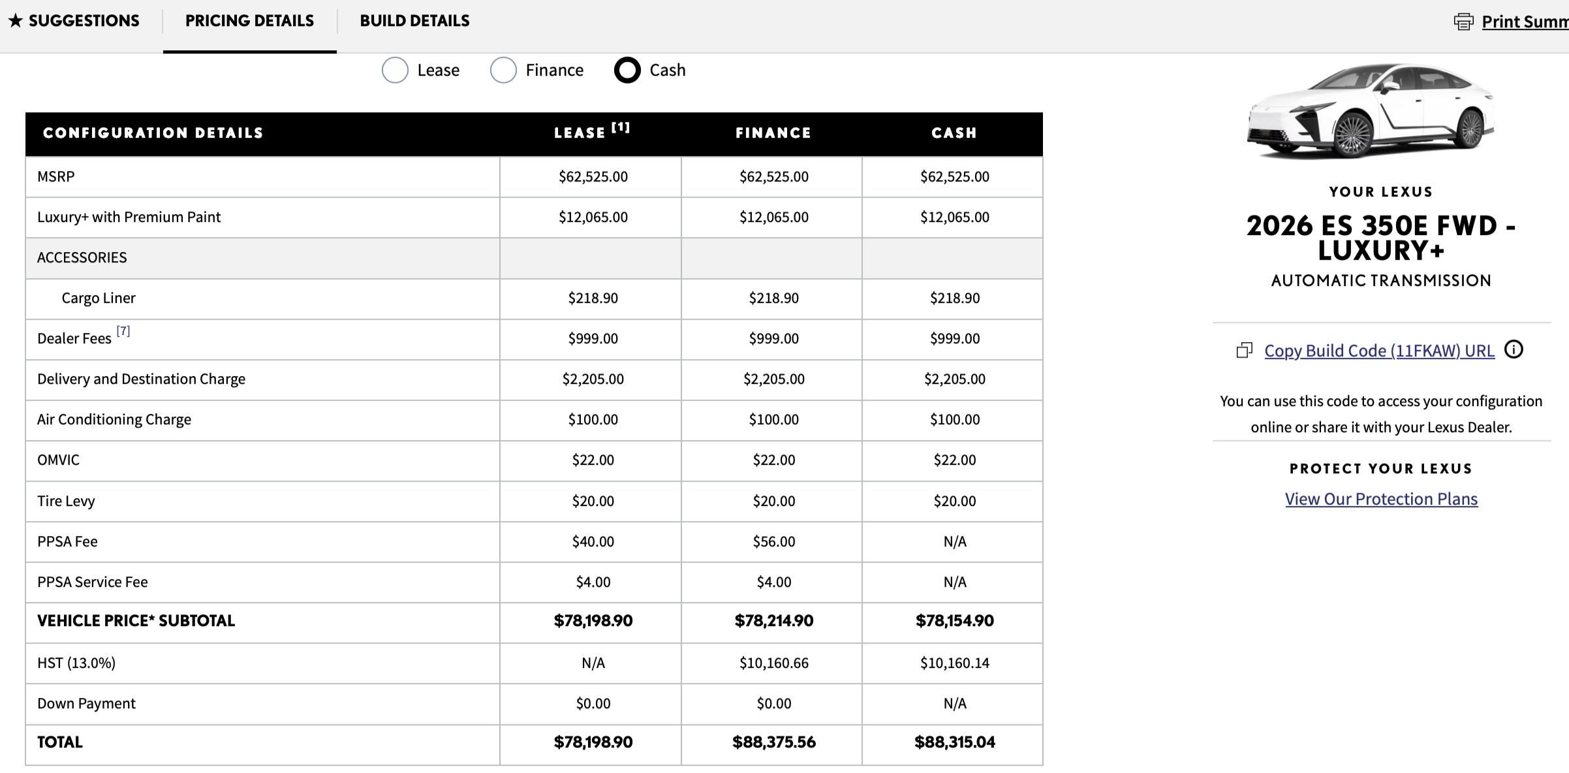Select the Finance radio button

point(503,70)
